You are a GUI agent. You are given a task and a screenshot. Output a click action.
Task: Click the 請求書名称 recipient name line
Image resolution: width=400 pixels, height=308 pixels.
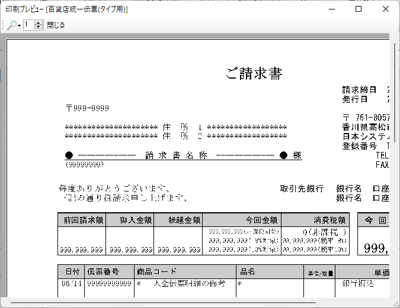point(183,155)
